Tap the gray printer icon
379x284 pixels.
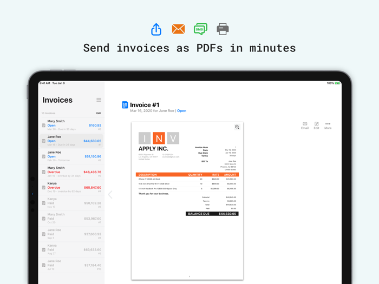pyautogui.click(x=223, y=29)
